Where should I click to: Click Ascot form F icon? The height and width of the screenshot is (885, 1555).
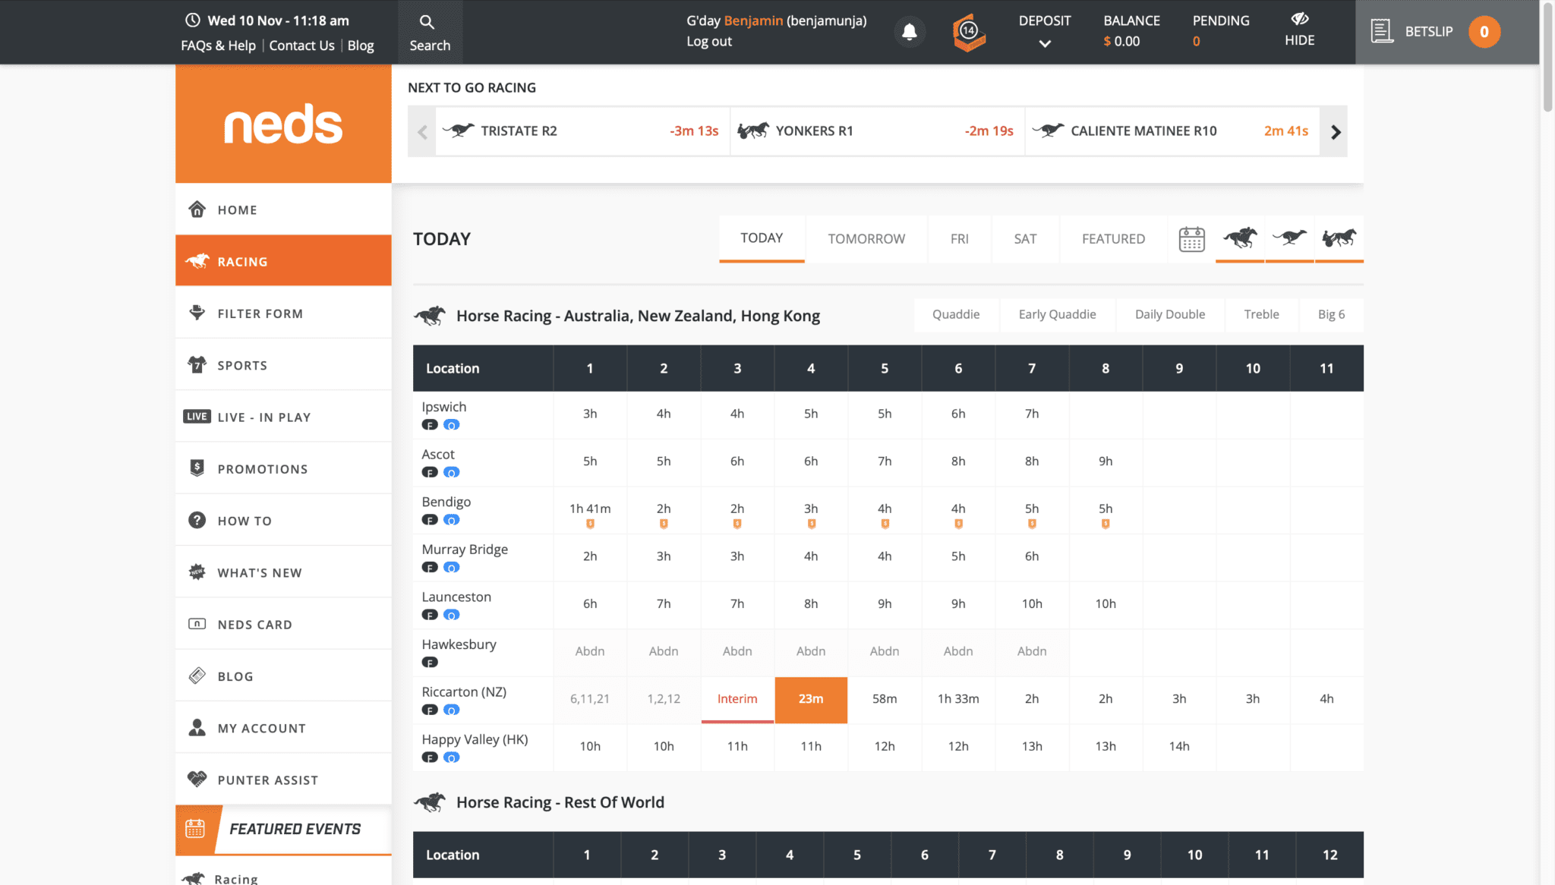430,472
